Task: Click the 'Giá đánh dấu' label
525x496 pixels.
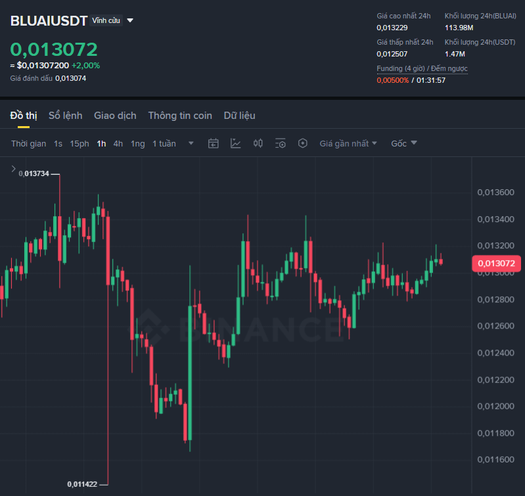Action: click(x=31, y=78)
